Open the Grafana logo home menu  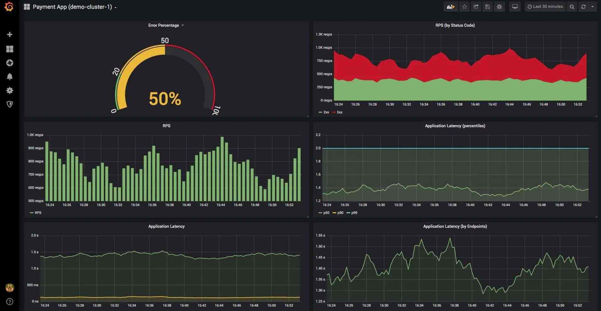click(9, 7)
